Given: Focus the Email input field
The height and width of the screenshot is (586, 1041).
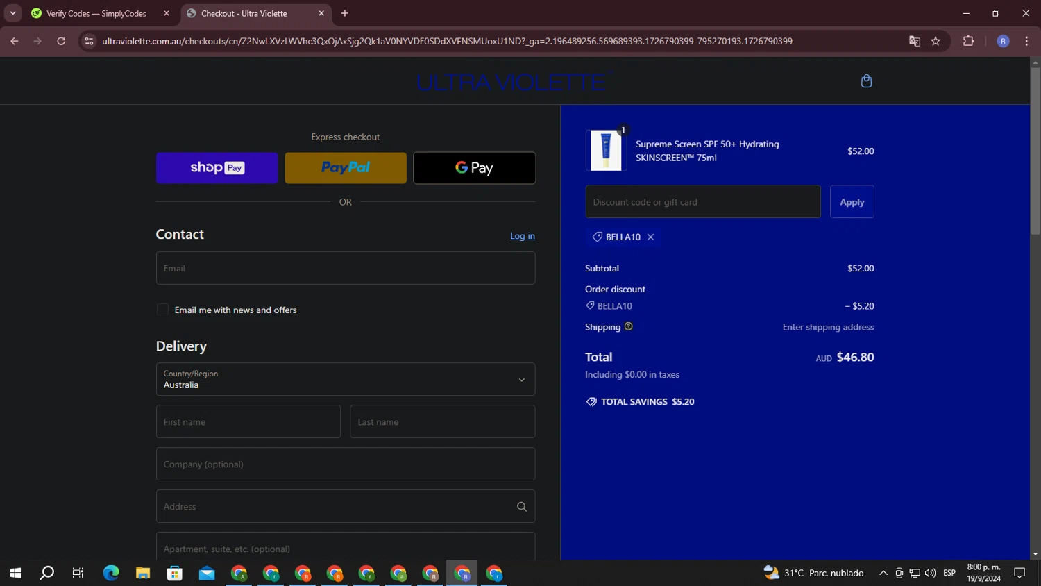Looking at the screenshot, I should (346, 268).
